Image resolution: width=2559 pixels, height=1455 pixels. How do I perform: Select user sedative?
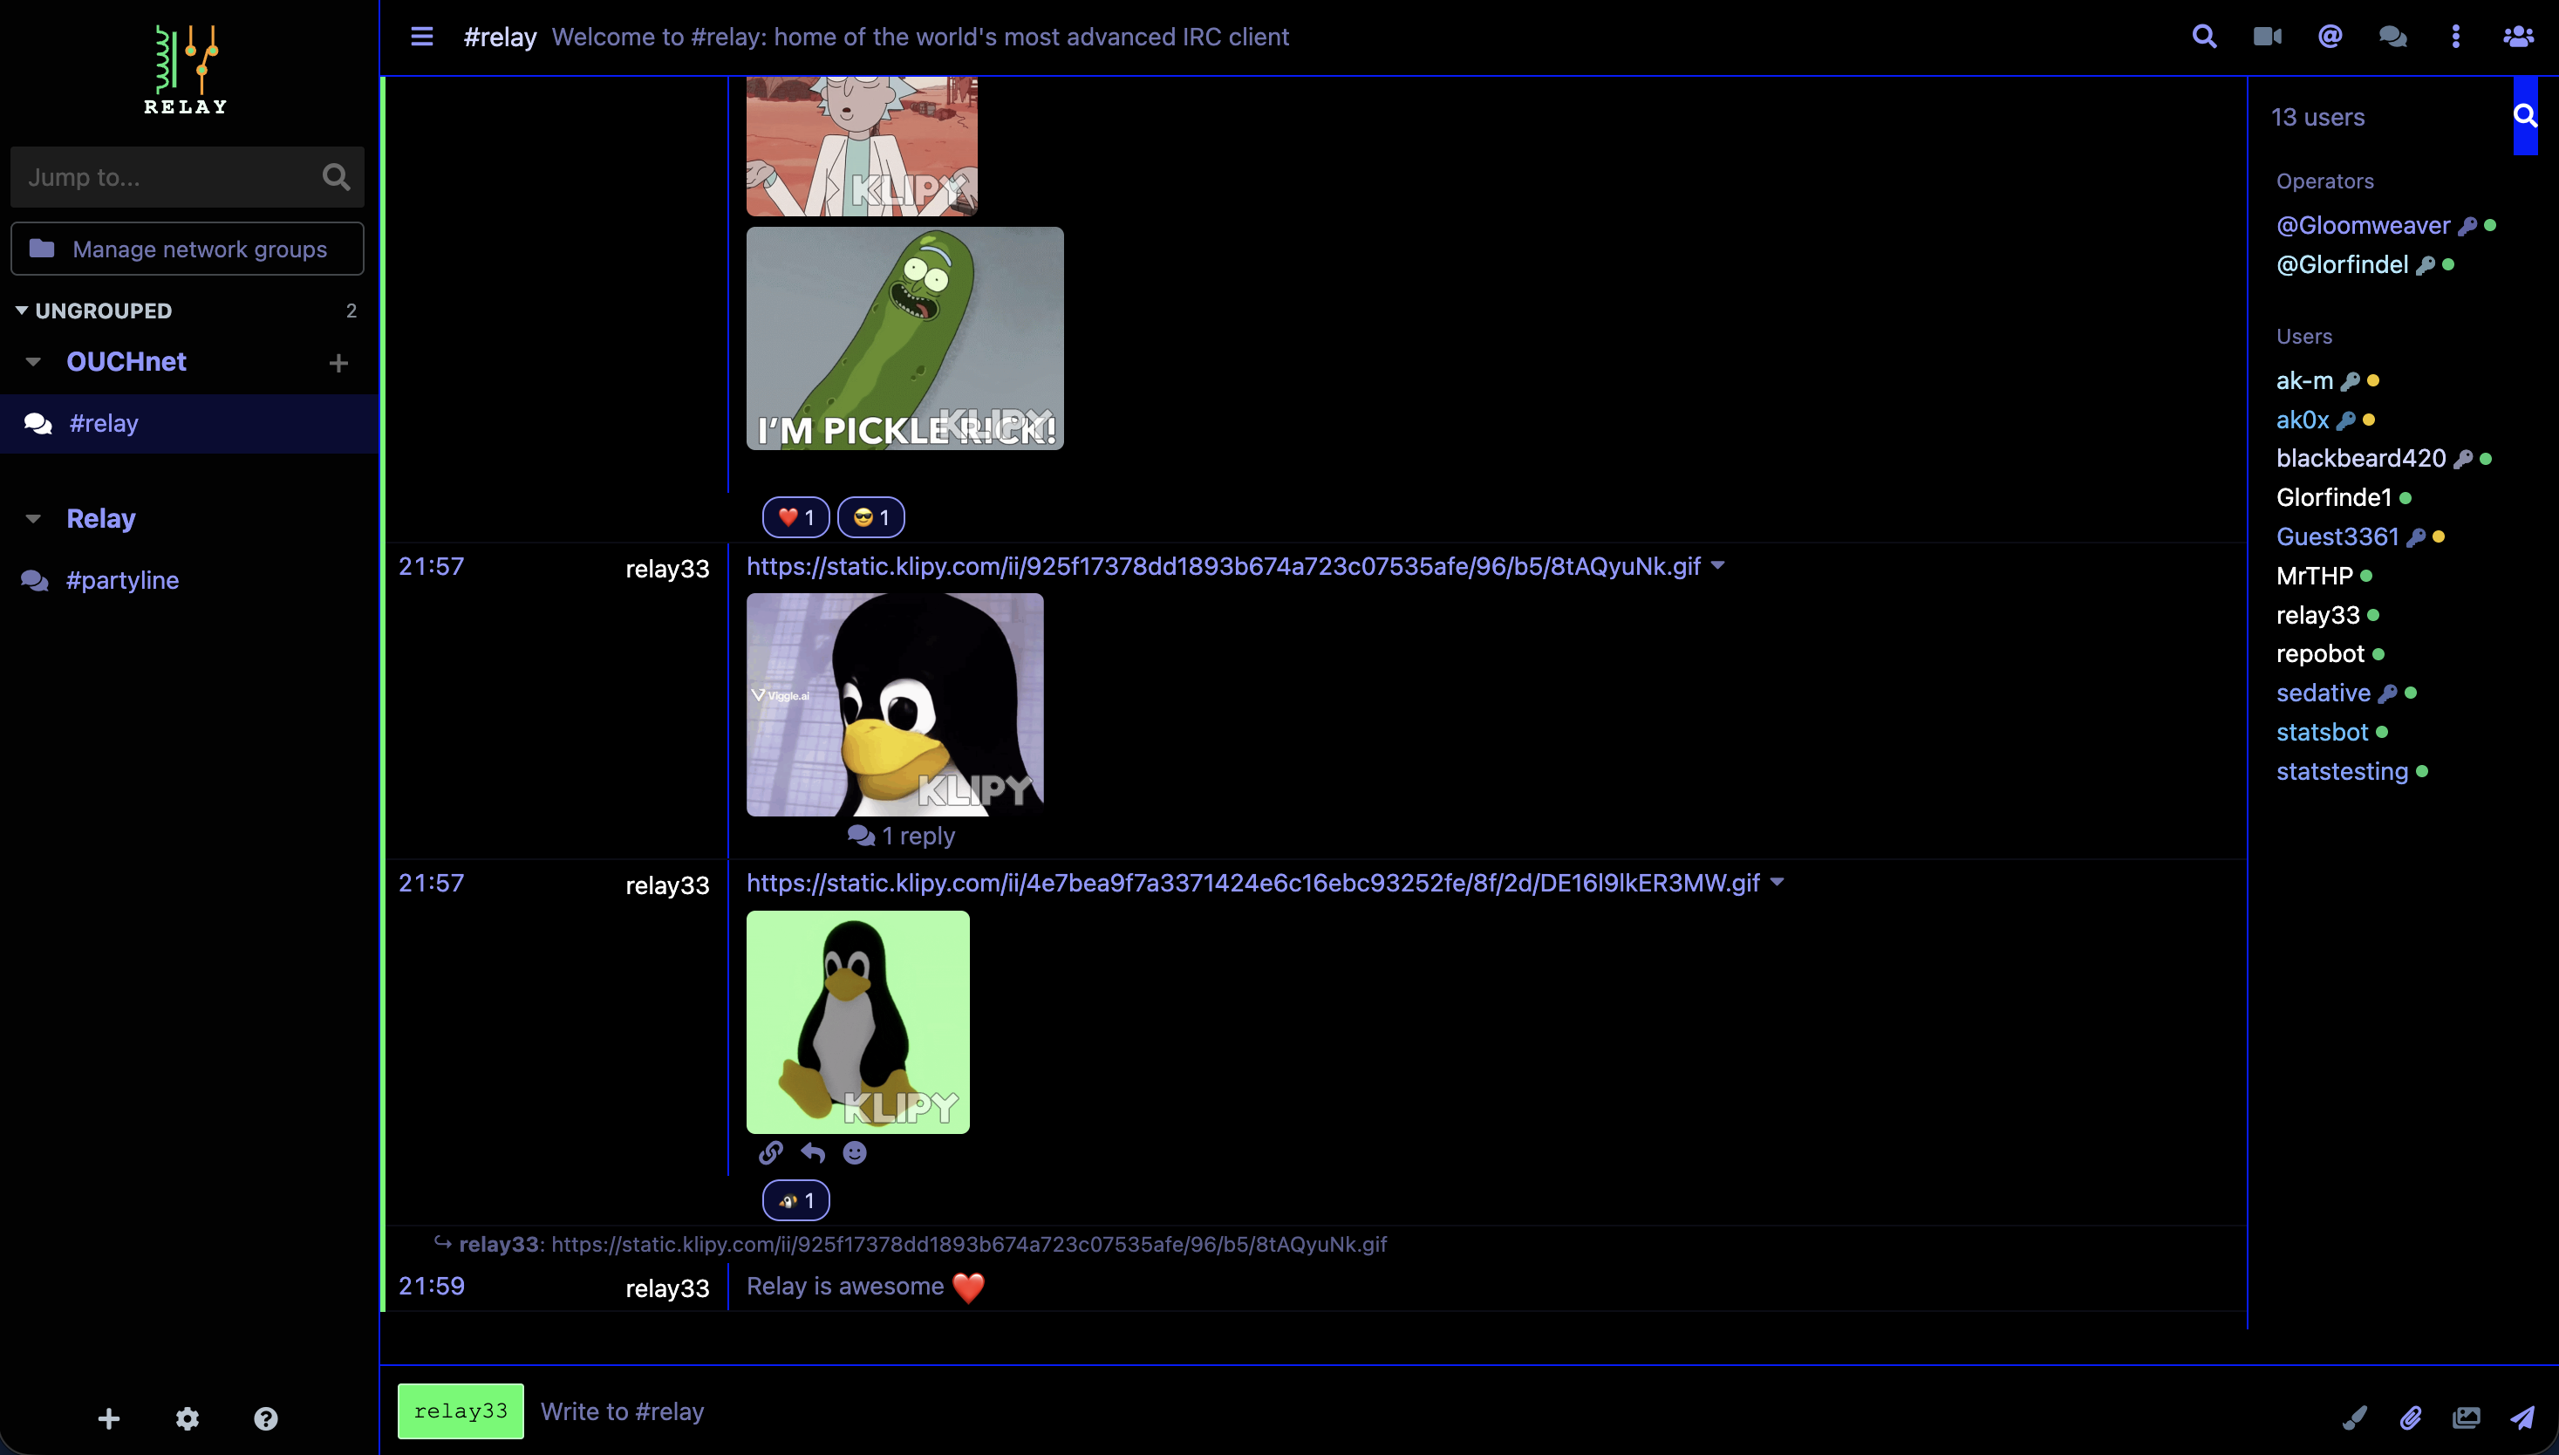click(x=2324, y=693)
